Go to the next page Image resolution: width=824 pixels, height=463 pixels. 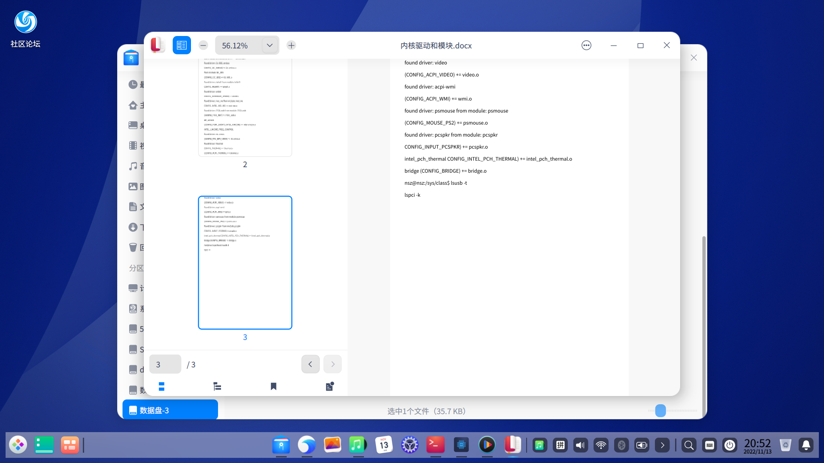(333, 364)
